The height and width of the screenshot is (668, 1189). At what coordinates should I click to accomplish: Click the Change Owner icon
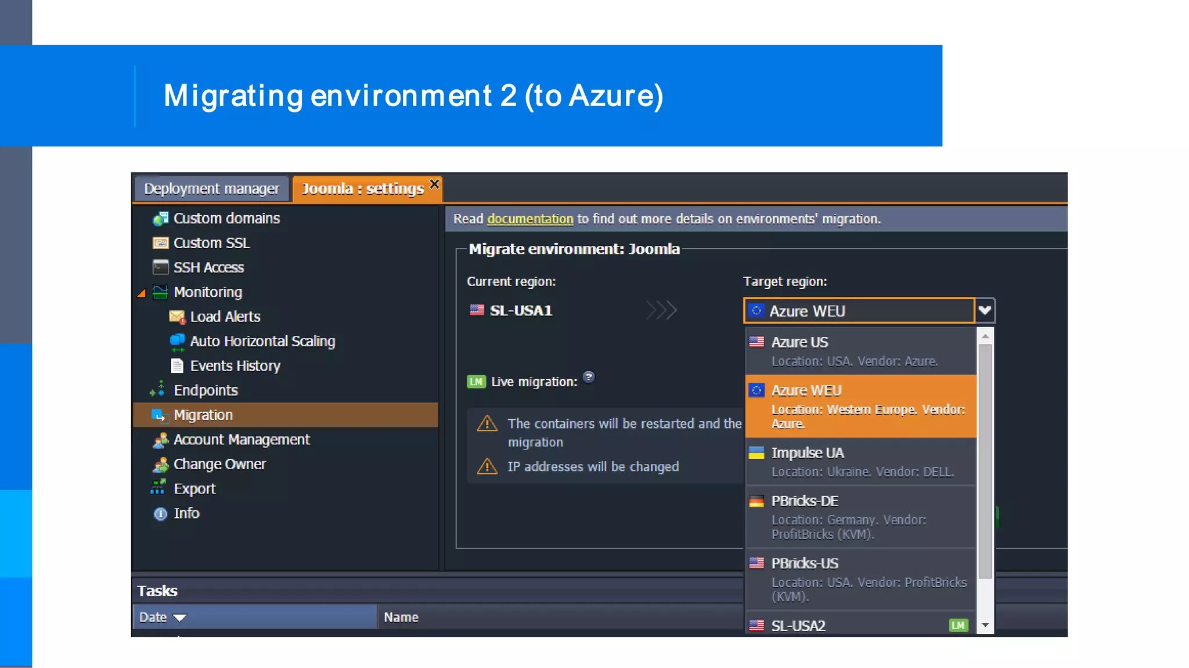(160, 464)
